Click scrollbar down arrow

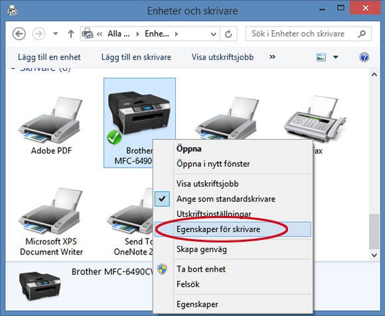pyautogui.click(x=374, y=255)
